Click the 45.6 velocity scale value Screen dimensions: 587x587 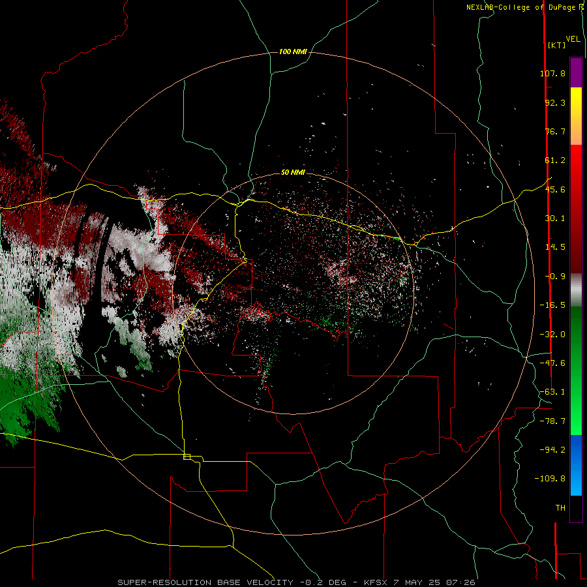[x=555, y=189]
